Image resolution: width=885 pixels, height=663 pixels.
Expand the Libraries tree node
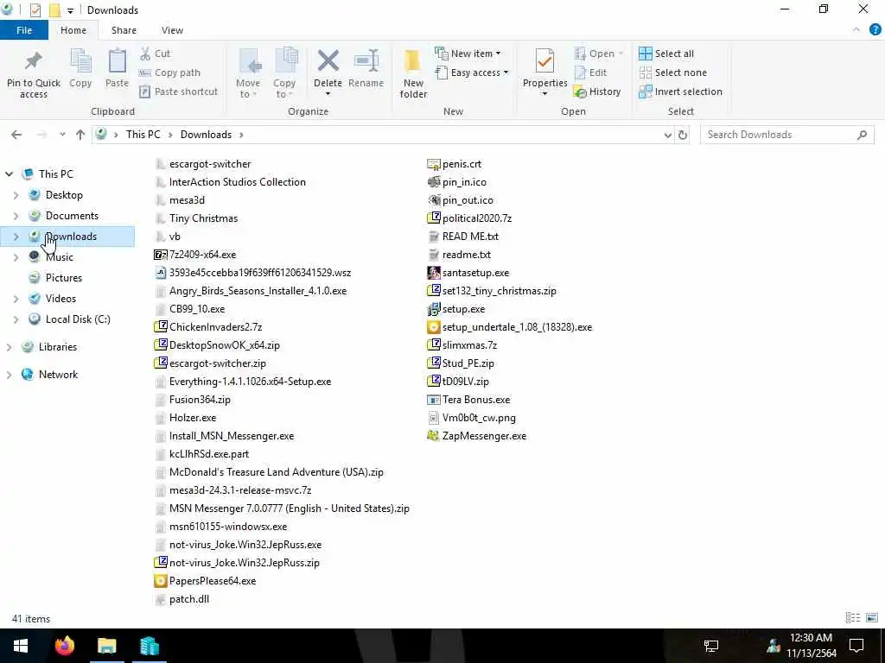[x=9, y=347]
